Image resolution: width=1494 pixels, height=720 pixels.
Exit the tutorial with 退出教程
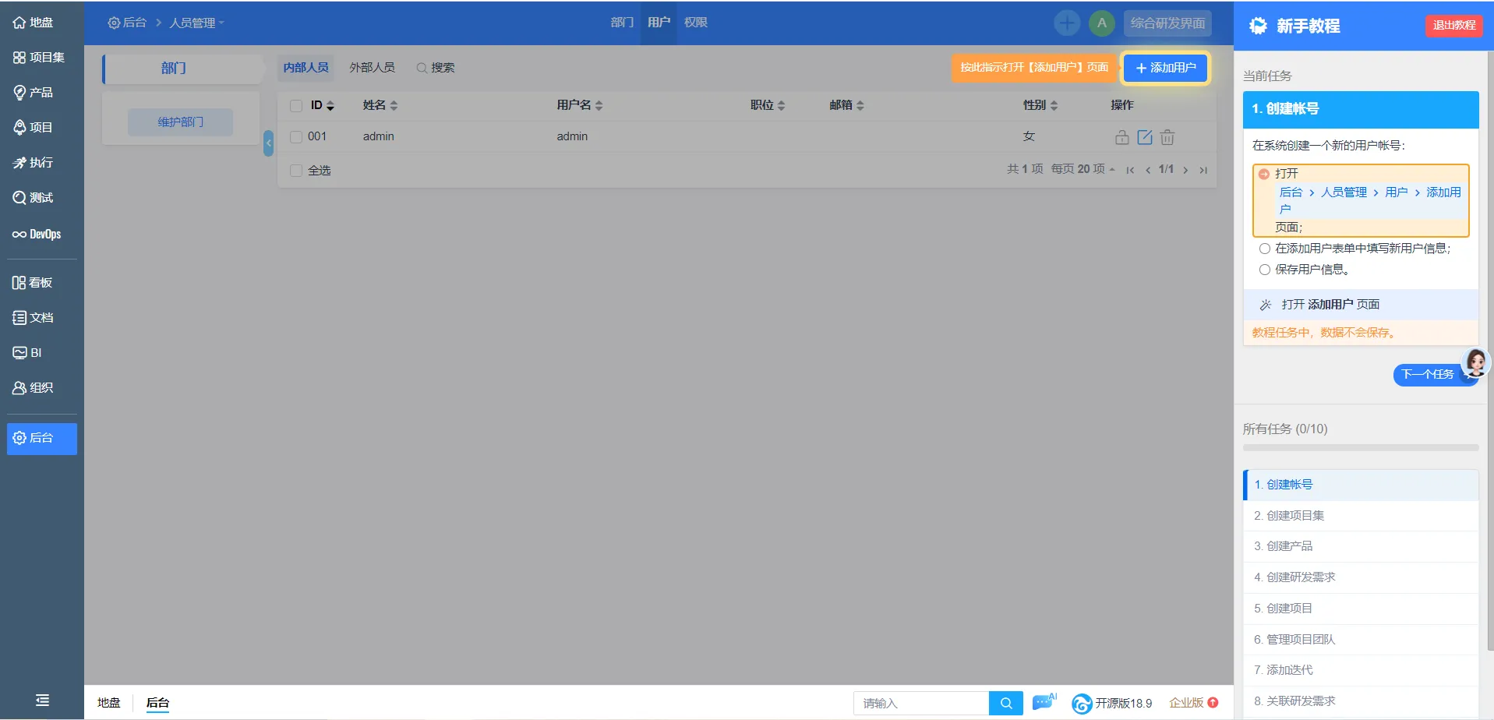(1454, 26)
